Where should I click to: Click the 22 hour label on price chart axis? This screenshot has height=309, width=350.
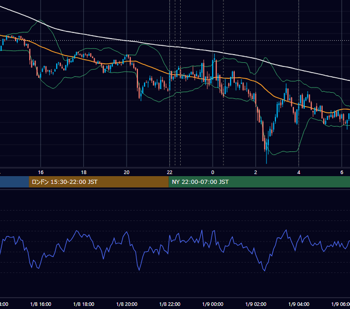(x=170, y=173)
